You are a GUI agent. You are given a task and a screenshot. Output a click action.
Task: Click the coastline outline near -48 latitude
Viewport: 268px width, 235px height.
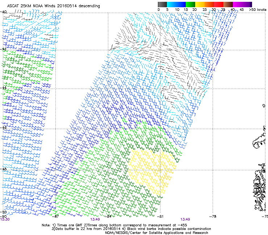point(260,188)
